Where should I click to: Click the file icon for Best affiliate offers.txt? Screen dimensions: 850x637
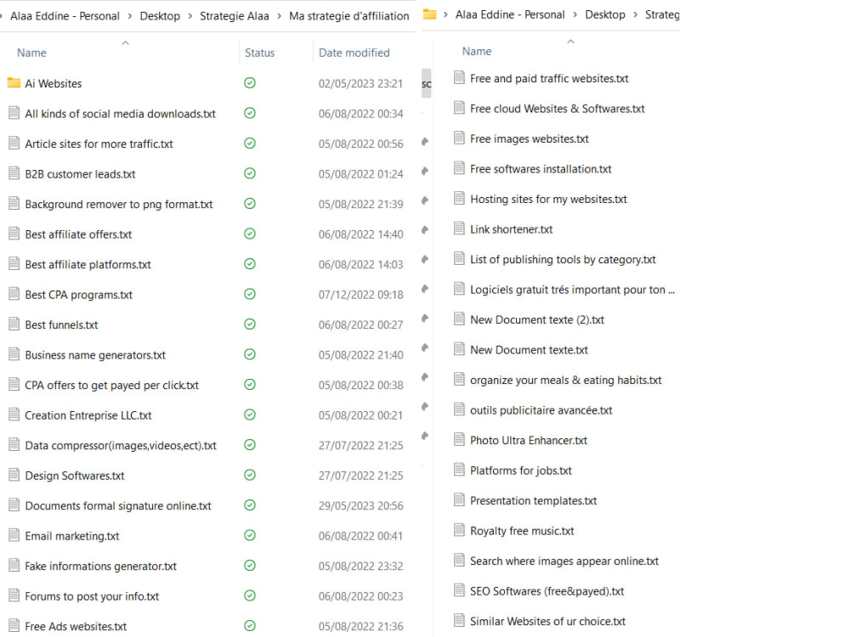pos(14,234)
